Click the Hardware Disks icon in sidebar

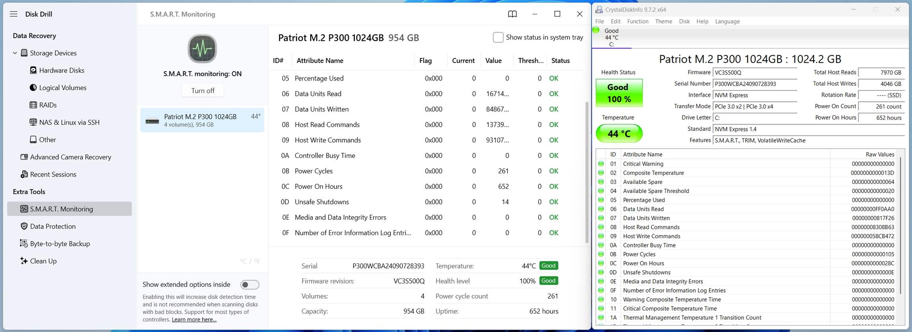(x=33, y=70)
